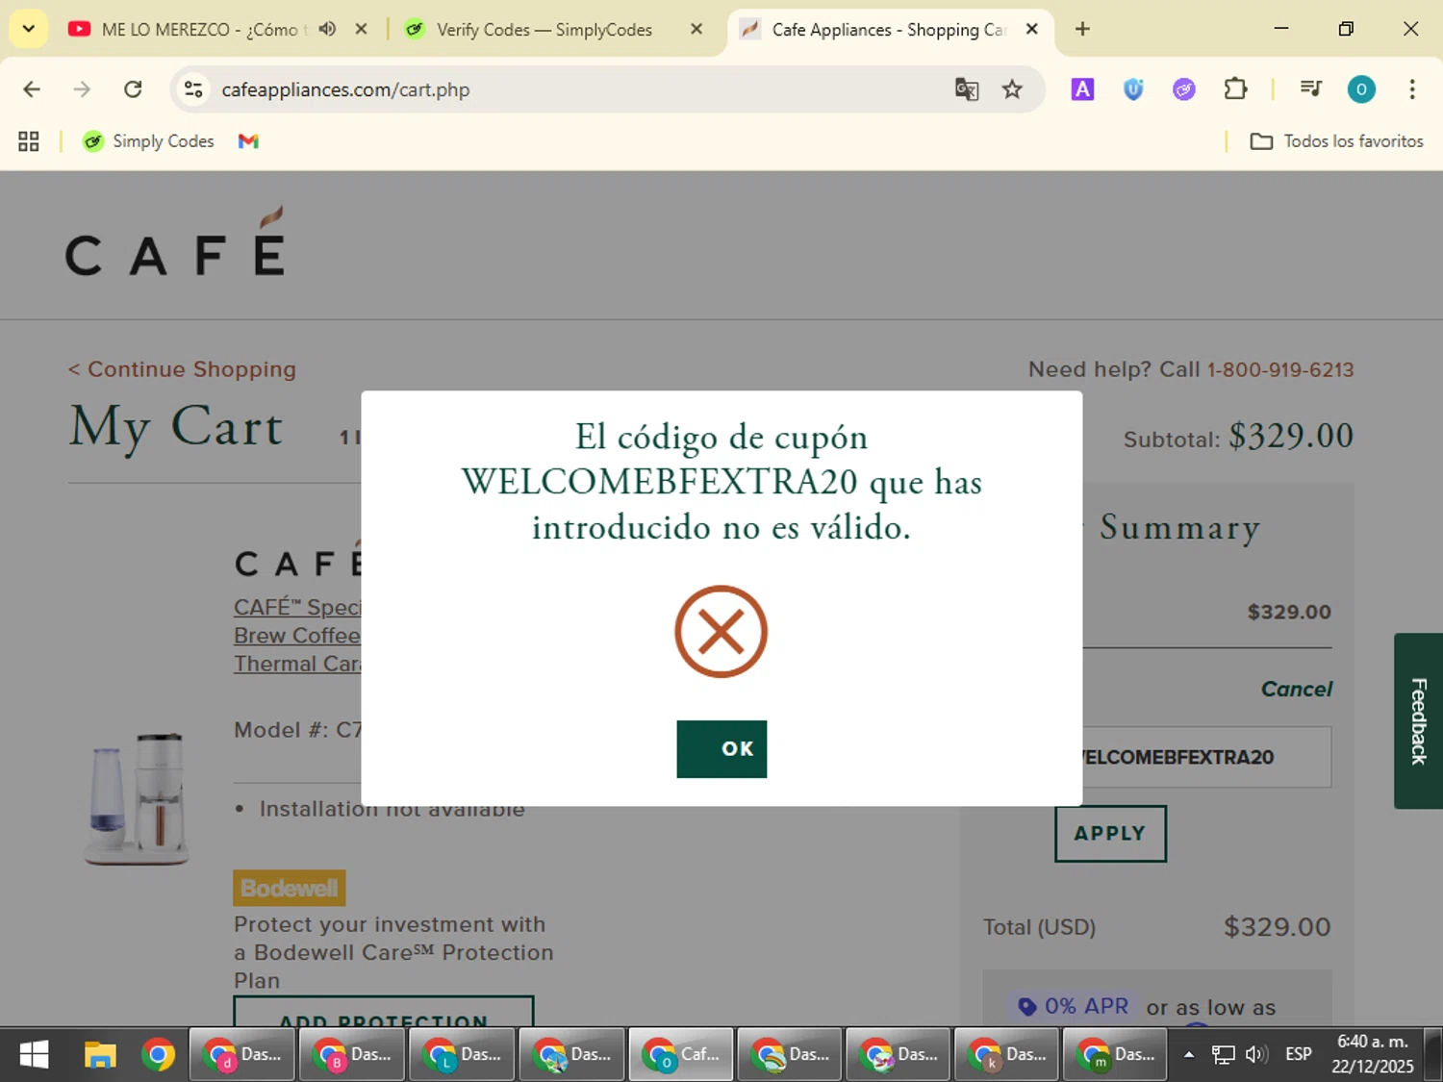The image size is (1443, 1082).
Task: Open a new browser tab
Action: (1082, 29)
